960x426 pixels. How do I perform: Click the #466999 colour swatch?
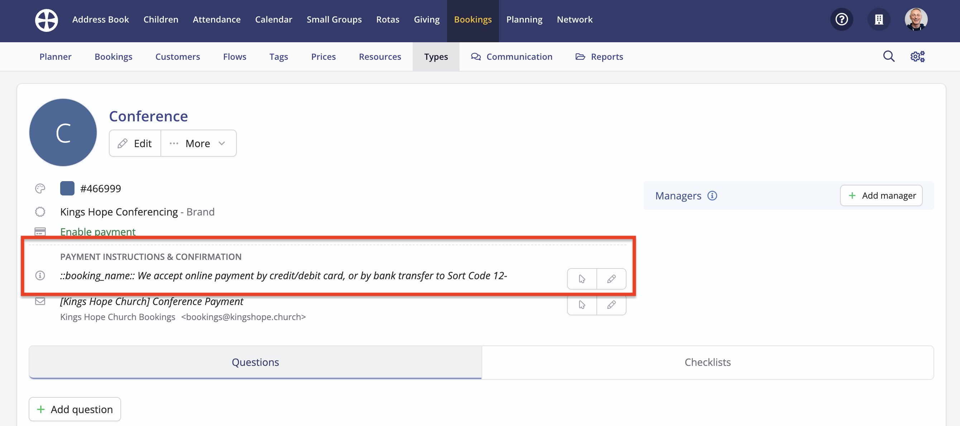coord(67,188)
